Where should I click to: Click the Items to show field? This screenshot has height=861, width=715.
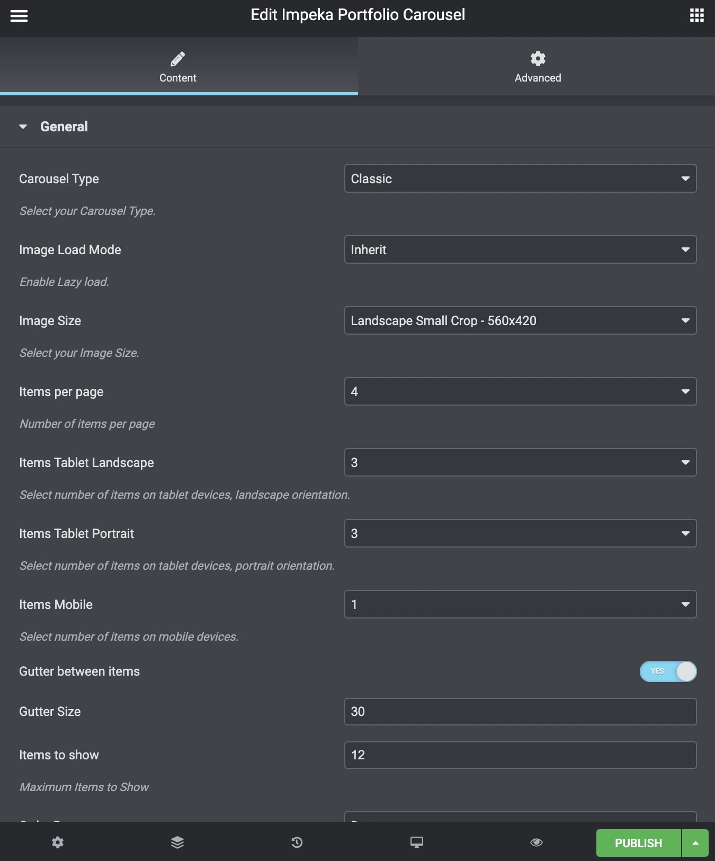[520, 755]
